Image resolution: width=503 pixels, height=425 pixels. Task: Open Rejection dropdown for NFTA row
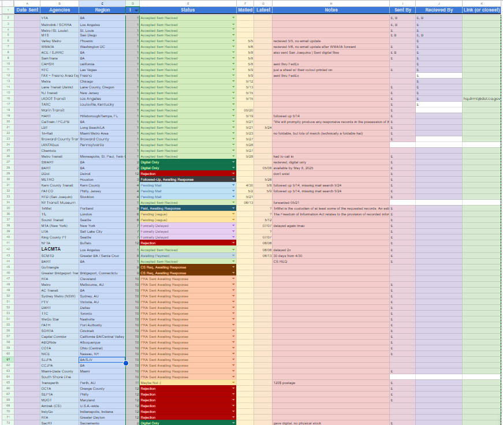(233, 243)
